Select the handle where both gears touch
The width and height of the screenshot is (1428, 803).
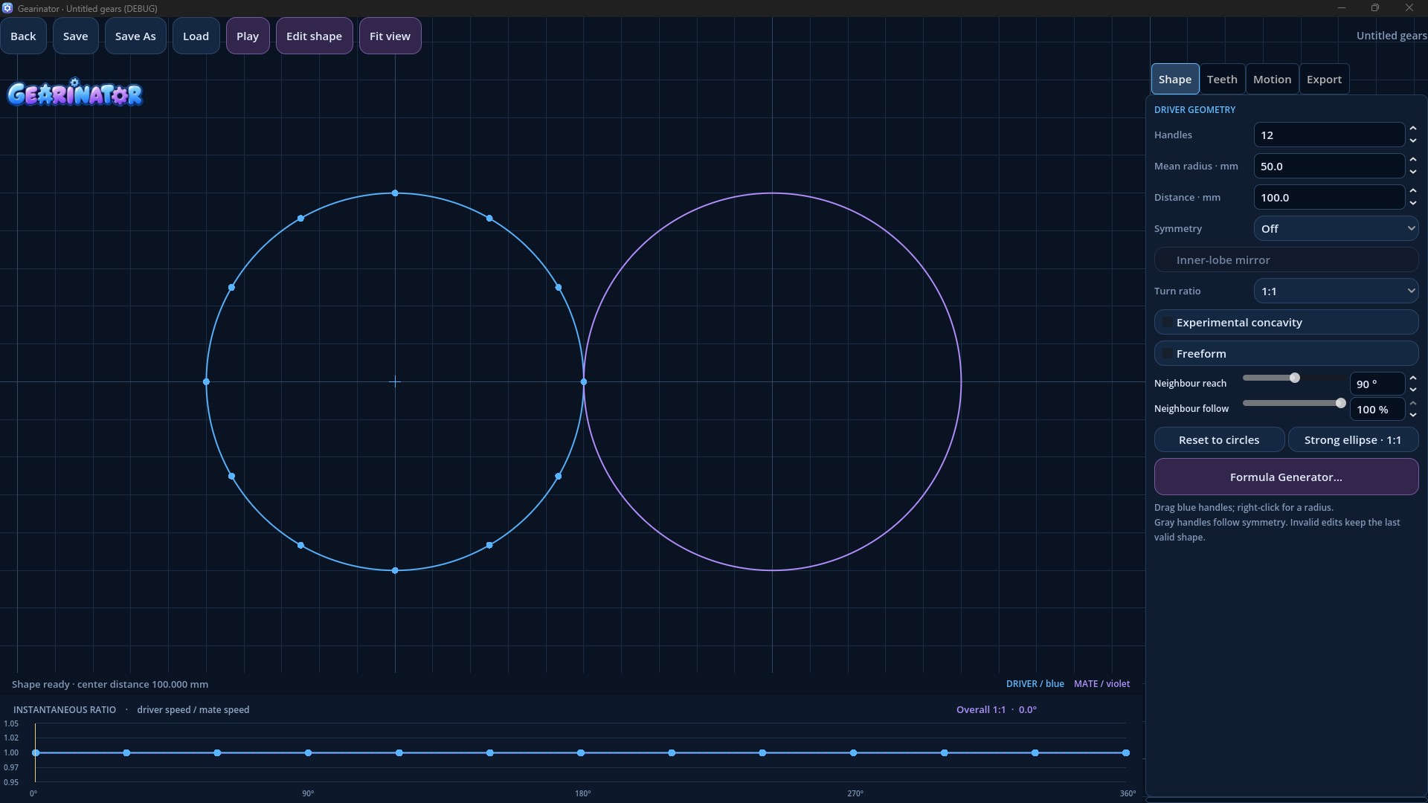584,381
